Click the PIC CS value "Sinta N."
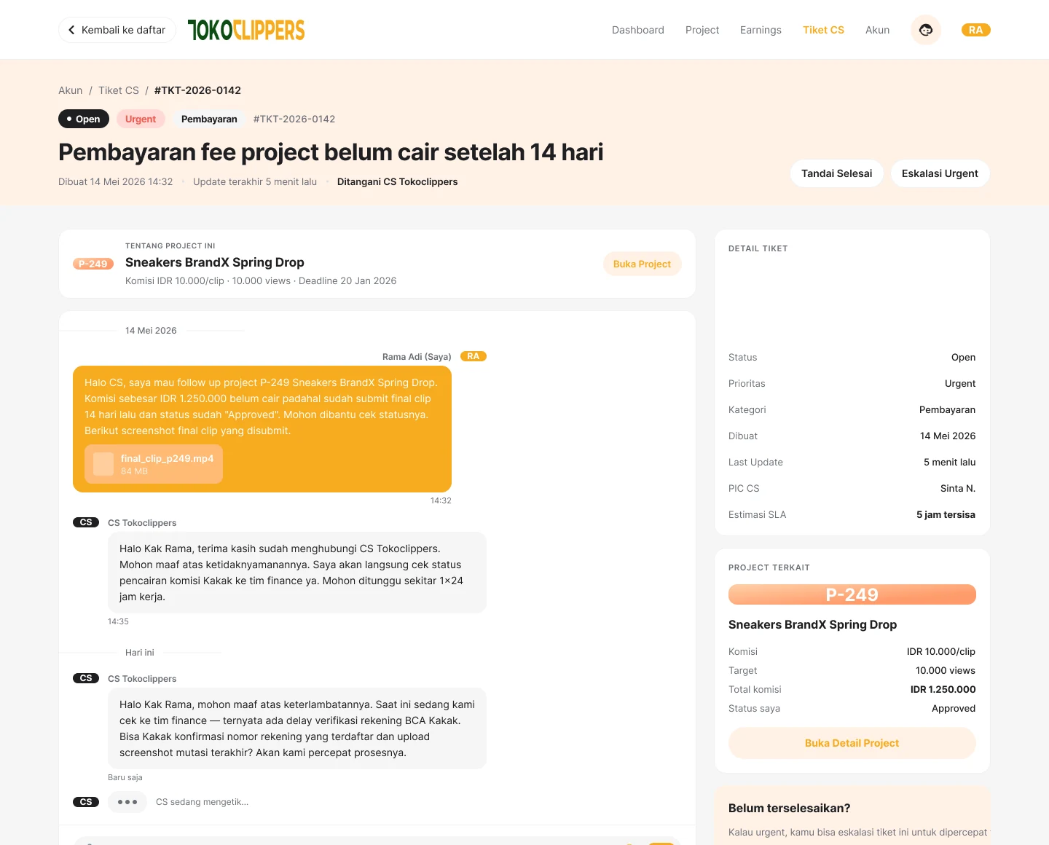The height and width of the screenshot is (845, 1049). pos(958,488)
